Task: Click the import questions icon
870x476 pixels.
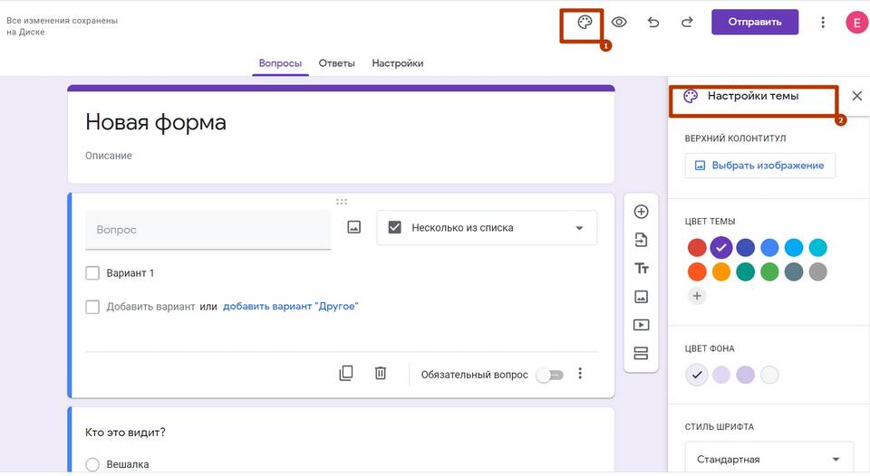Action: pos(641,240)
